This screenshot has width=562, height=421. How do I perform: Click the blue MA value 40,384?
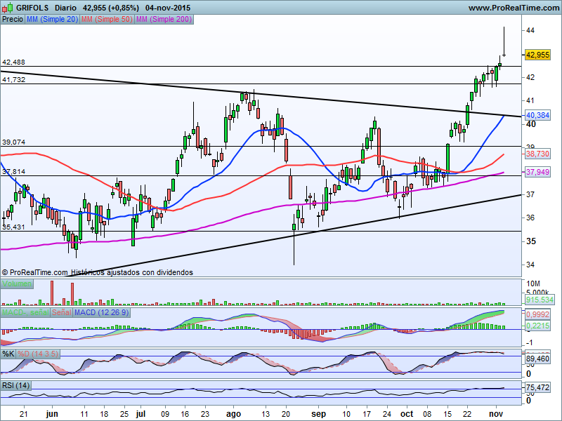[537, 115]
